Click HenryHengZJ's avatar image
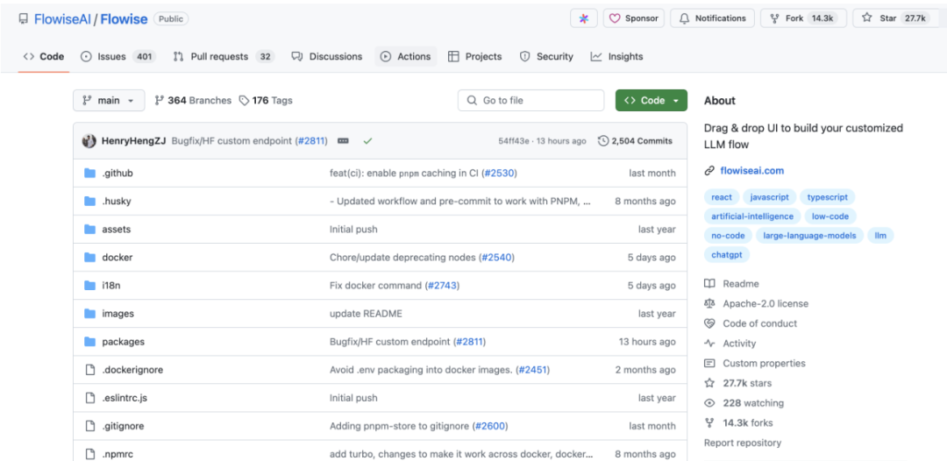Screen dimensions: 947x461 [89, 141]
